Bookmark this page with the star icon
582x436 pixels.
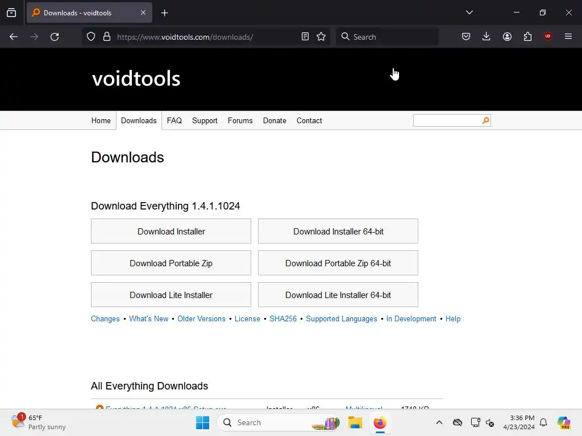click(x=321, y=37)
